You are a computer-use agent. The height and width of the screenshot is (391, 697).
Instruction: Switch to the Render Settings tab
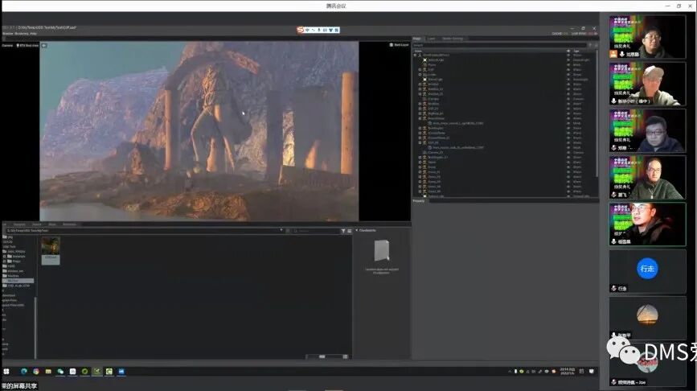point(453,39)
